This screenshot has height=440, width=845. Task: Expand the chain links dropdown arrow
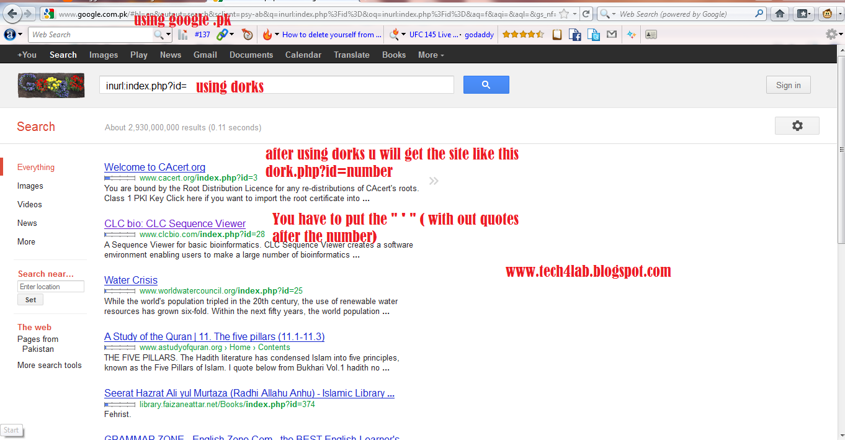click(x=232, y=35)
